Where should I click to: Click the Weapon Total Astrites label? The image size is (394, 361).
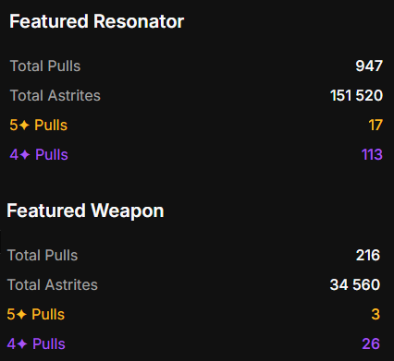(x=53, y=284)
